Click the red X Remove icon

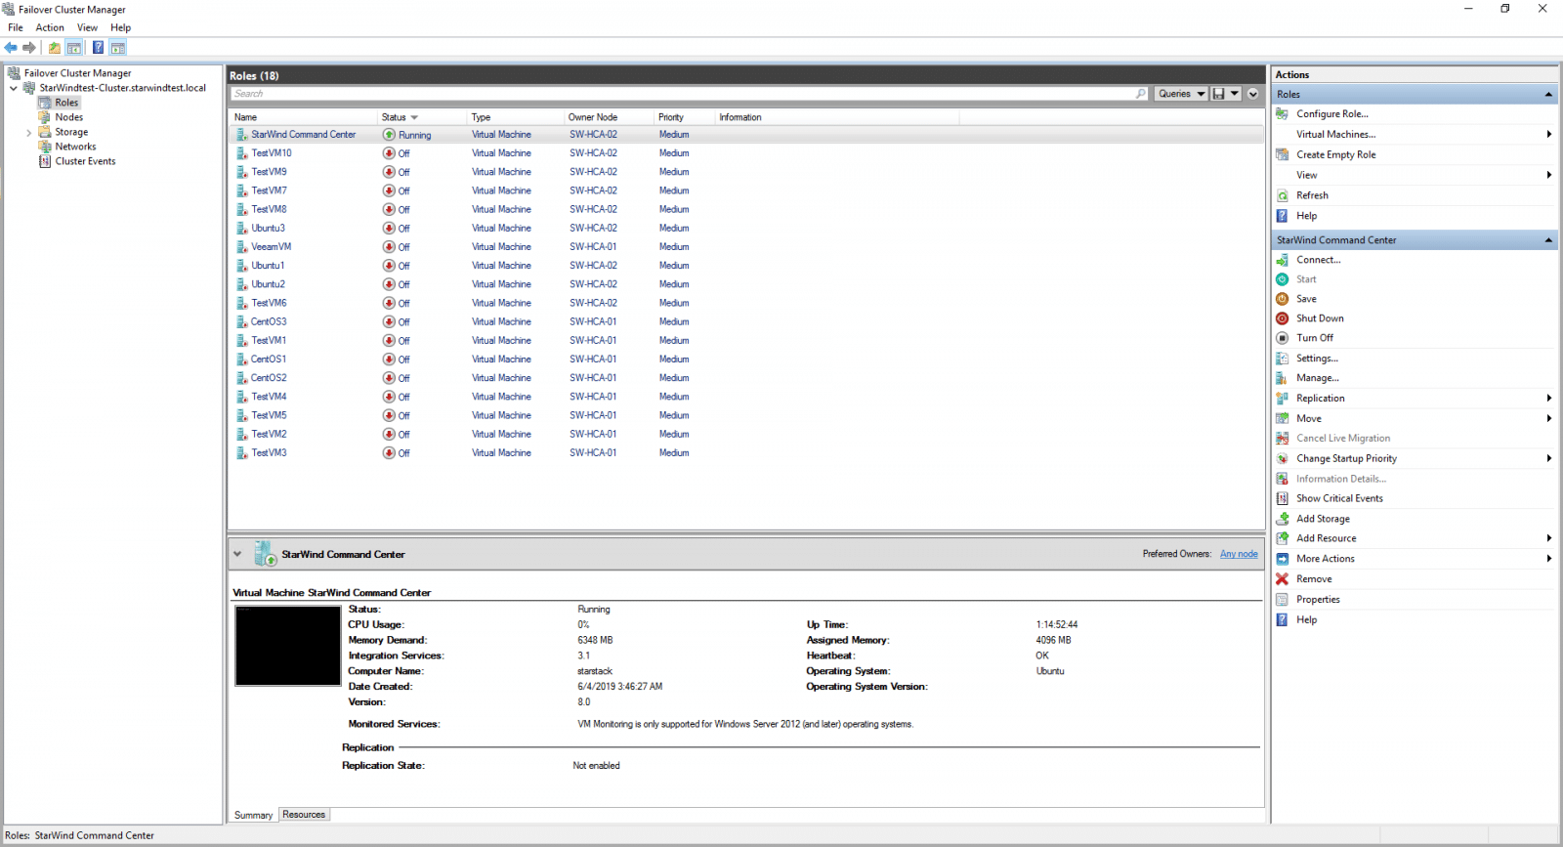[x=1283, y=579]
